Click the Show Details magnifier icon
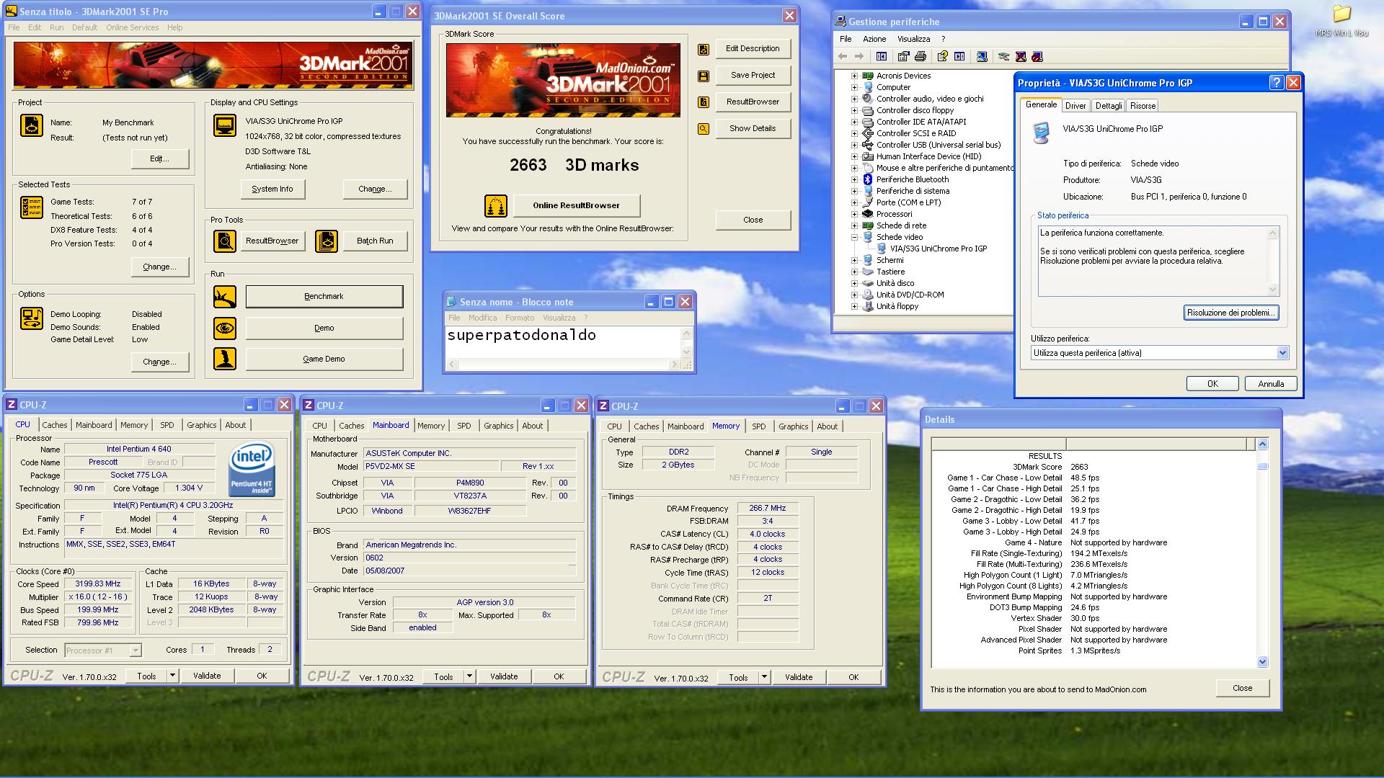 [704, 129]
